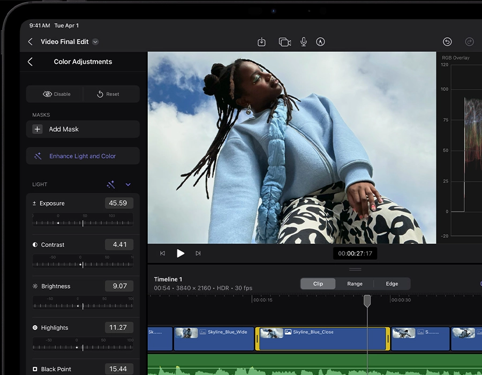Click the Exposure slider track

click(82, 222)
